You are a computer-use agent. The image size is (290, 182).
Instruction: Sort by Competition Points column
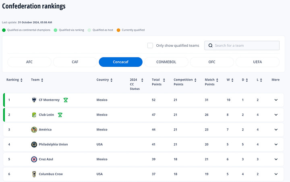(x=195, y=80)
